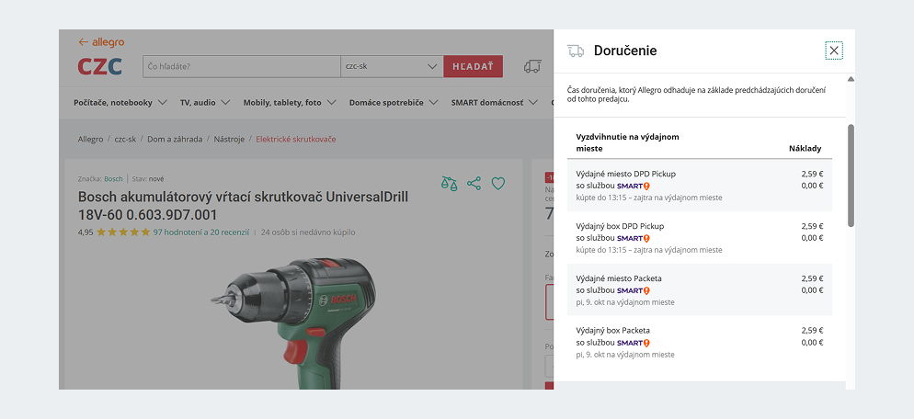Click the SMART badge in Výdajný box DPD row

click(633, 238)
